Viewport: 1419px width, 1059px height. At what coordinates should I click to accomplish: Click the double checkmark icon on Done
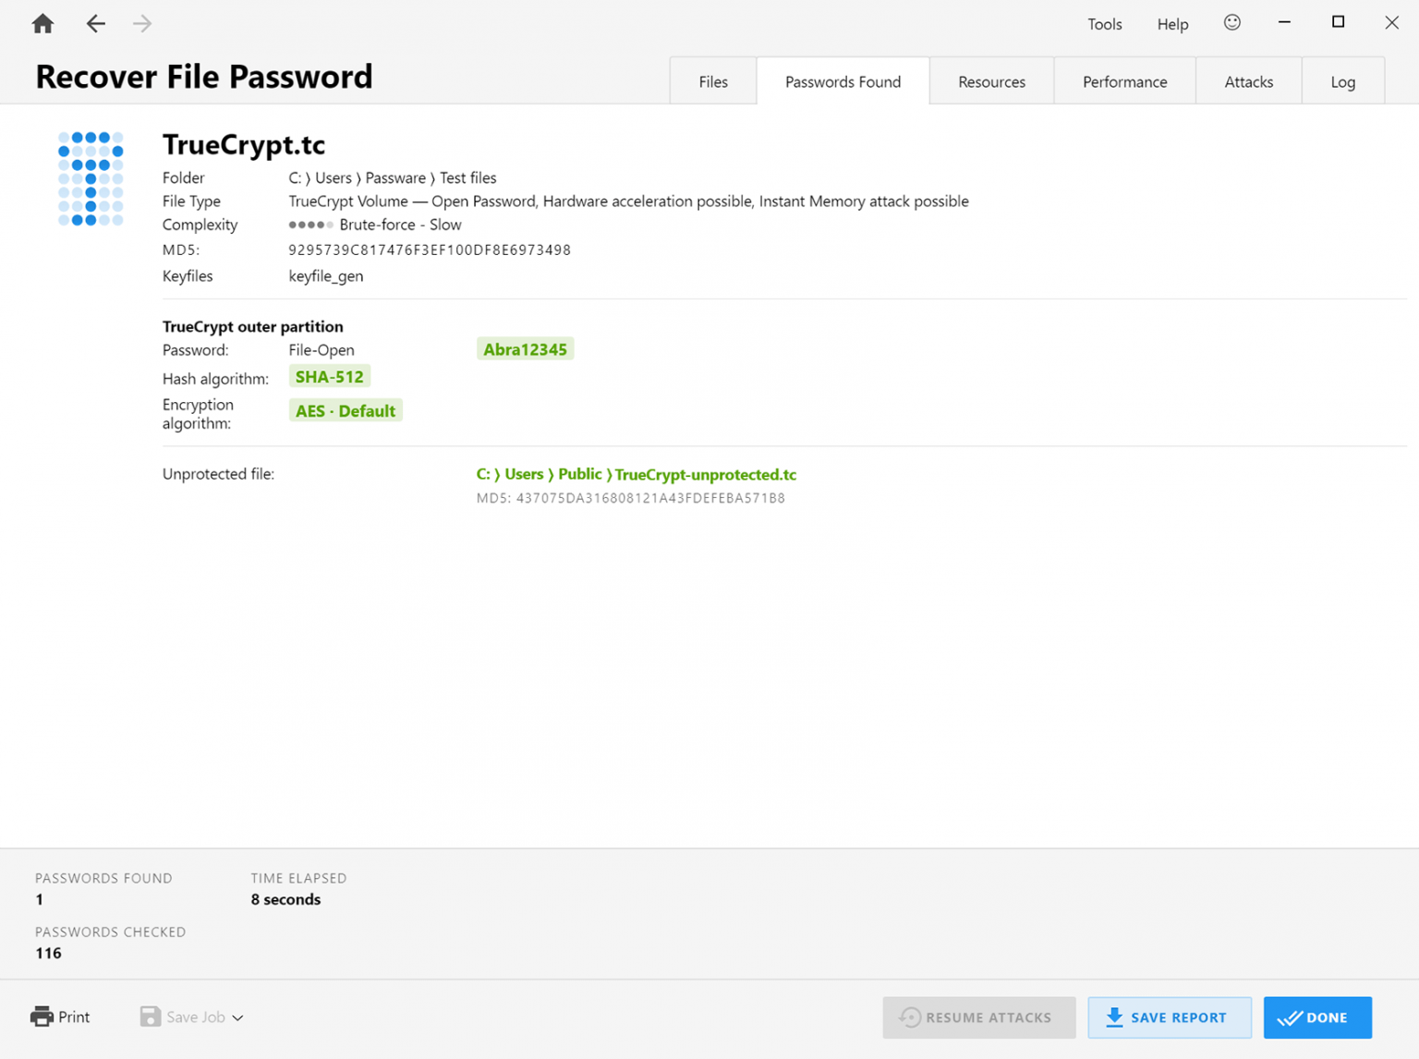click(1290, 1017)
